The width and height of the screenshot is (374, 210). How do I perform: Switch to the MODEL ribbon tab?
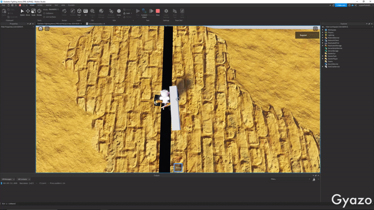[x=40, y=5]
